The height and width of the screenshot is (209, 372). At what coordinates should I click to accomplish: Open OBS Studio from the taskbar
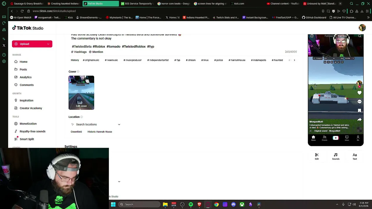(182, 204)
